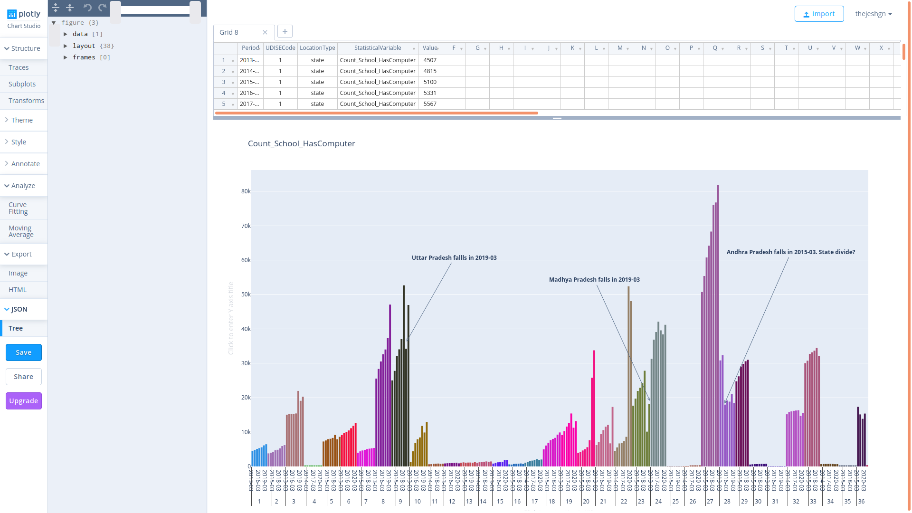Viewport: 912px width, 513px height.
Task: Open the thejeshgn account dropdown
Action: 874,14
